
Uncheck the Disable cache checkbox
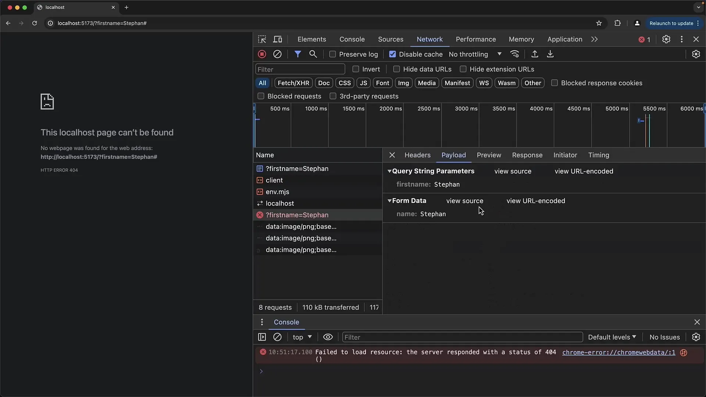point(392,54)
